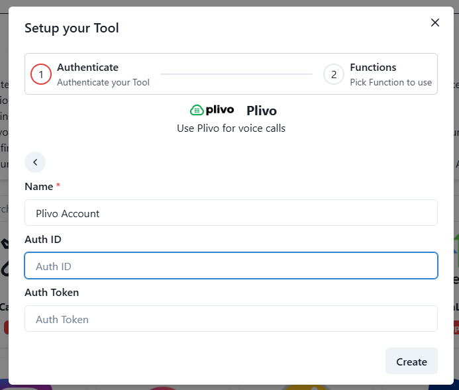This screenshot has height=390, width=459.
Task: Click the Auth ID field label
Action: coord(43,240)
